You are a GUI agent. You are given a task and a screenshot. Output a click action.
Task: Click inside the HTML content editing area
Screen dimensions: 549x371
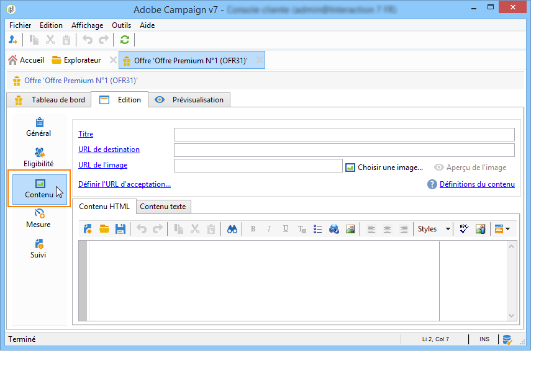(x=265, y=281)
